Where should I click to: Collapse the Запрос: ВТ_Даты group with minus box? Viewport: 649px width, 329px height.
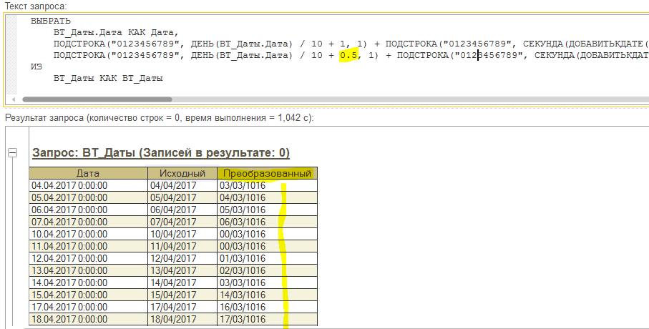click(13, 153)
